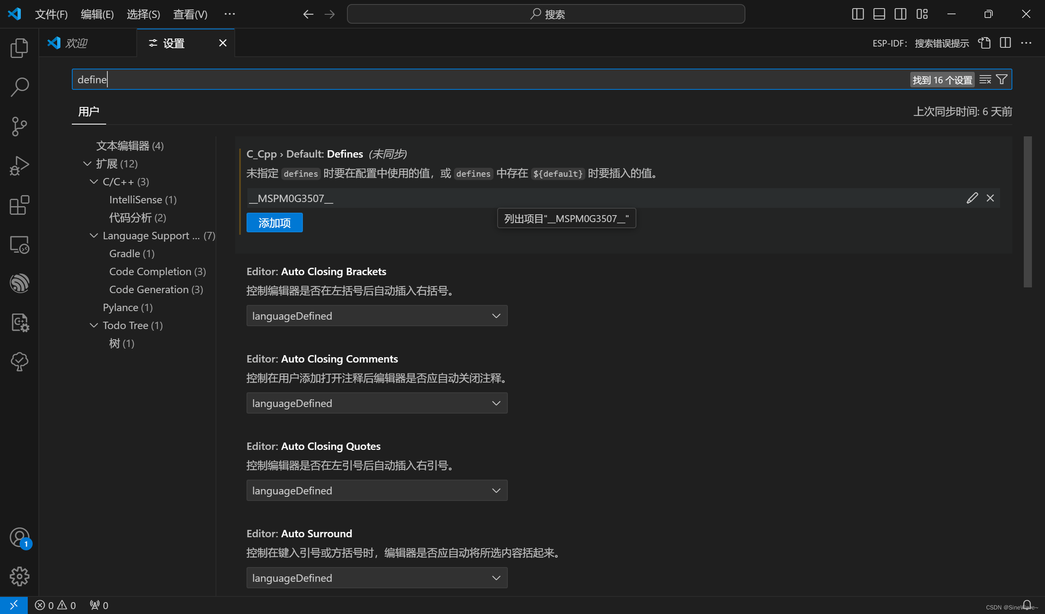The width and height of the screenshot is (1045, 614).
Task: Click the filter settings funnel icon
Action: (x=1001, y=80)
